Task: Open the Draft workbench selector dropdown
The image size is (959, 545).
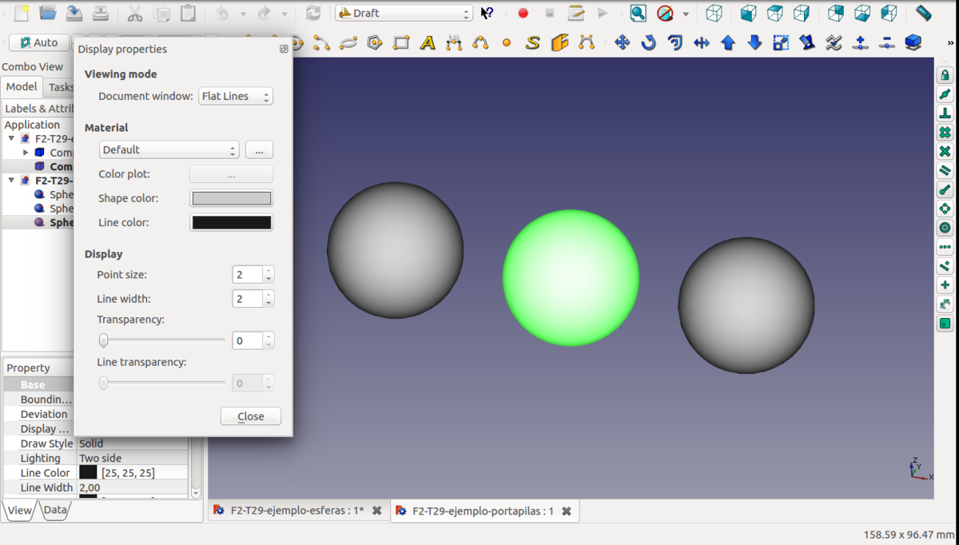Action: [404, 14]
